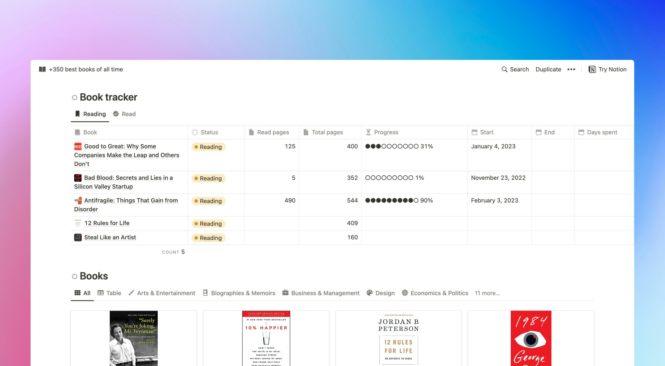
Task: Click the Bad Blood cover icon
Action: (78, 178)
